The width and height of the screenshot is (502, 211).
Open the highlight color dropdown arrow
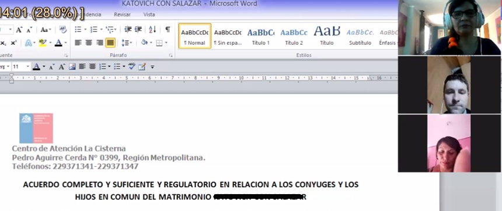point(50,42)
